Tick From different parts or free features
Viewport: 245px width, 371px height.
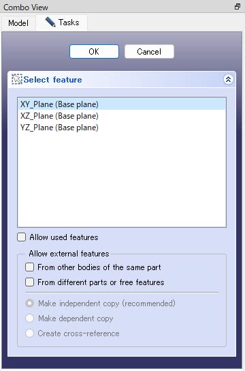tap(29, 282)
